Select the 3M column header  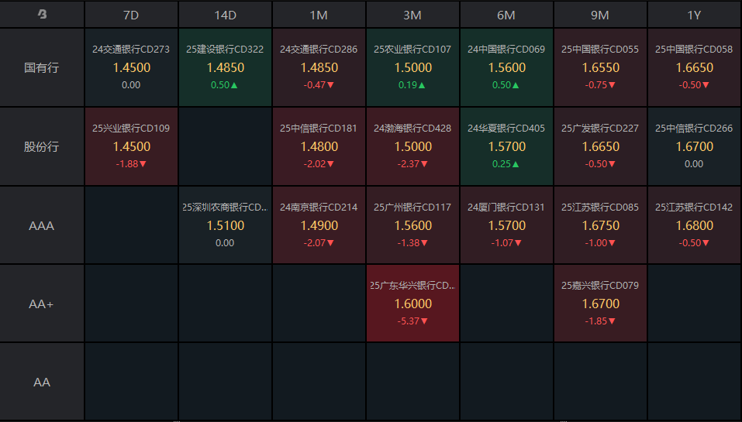click(412, 15)
